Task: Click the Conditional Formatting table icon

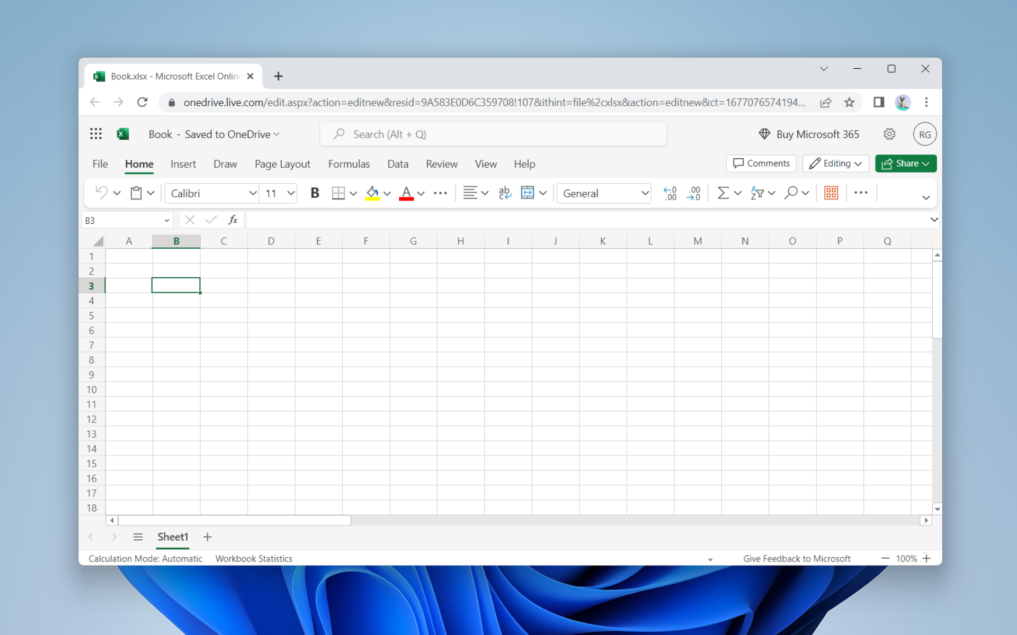Action: 831,193
